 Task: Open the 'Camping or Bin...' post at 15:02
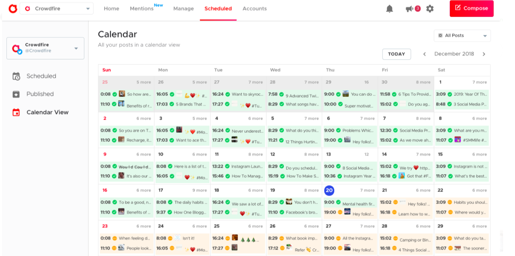point(406,239)
